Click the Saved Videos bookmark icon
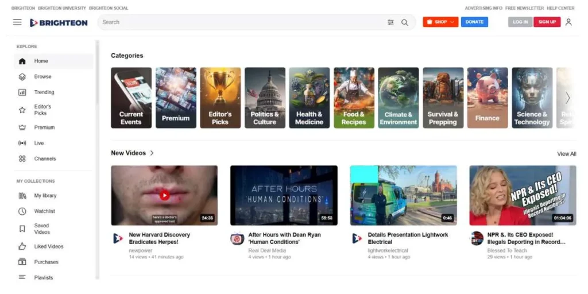The width and height of the screenshot is (588, 294). coord(22,229)
